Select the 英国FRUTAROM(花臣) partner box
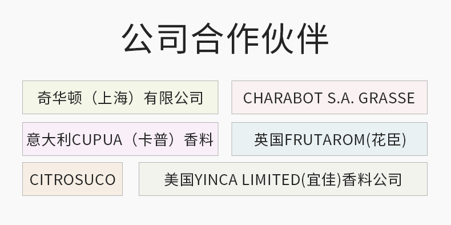 coord(329,139)
